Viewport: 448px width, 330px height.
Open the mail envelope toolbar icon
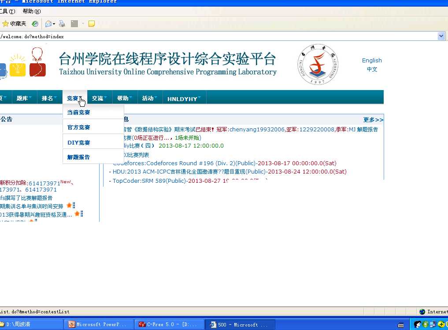48,24
